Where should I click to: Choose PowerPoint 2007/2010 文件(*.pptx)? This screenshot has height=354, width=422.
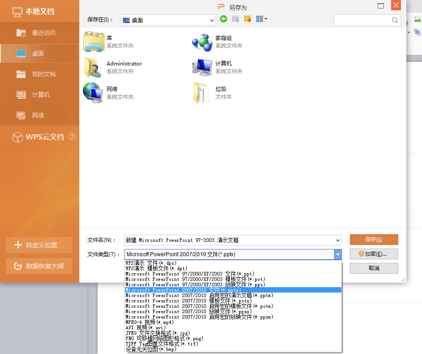click(233, 290)
